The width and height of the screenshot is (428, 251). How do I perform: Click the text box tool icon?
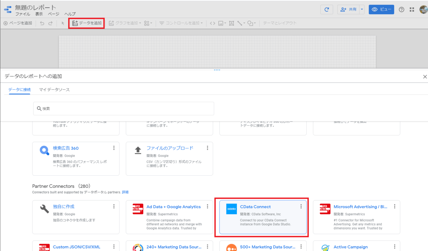pyautogui.click(x=231, y=23)
